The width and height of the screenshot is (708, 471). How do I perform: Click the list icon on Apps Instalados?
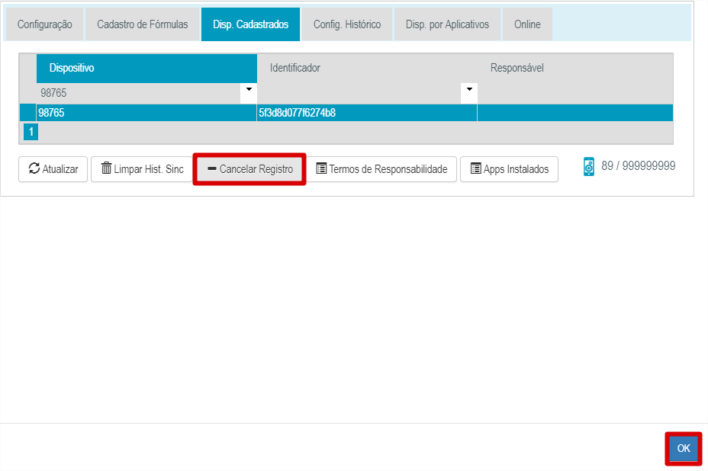click(x=476, y=168)
